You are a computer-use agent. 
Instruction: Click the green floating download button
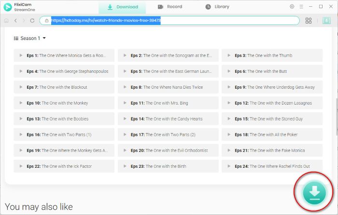pos(314,193)
